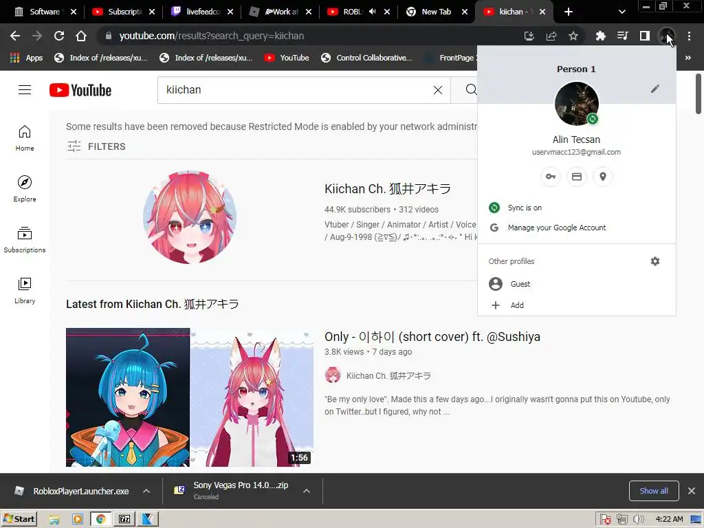
Task: Open the YouTube hamburger guide menu
Action: [x=25, y=90]
